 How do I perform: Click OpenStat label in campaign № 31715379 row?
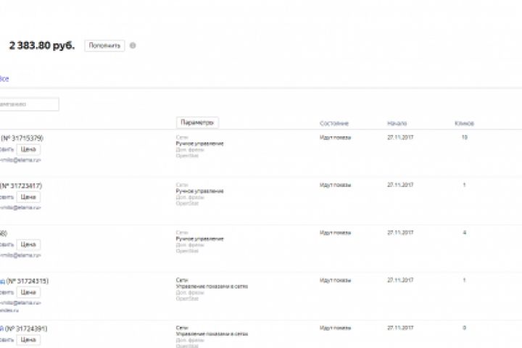(187, 156)
